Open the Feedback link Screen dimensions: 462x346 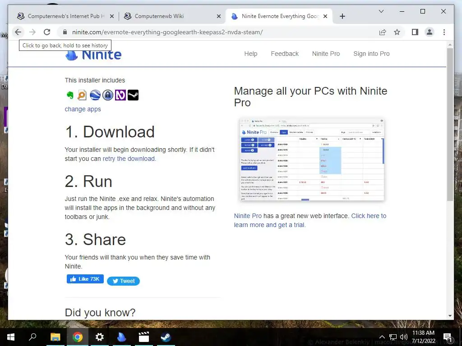(x=285, y=54)
